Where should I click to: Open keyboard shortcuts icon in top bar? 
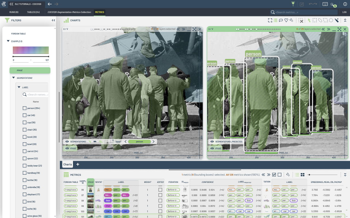(325, 4)
